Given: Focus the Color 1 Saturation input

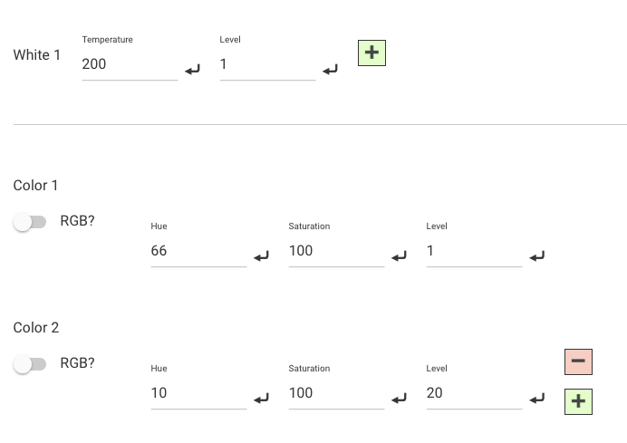Looking at the screenshot, I should click(x=336, y=251).
